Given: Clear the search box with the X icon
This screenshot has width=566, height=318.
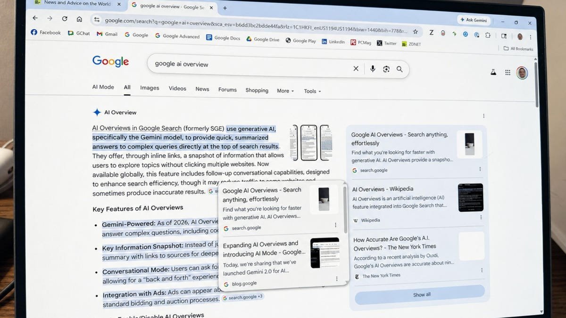Looking at the screenshot, I should [x=356, y=68].
